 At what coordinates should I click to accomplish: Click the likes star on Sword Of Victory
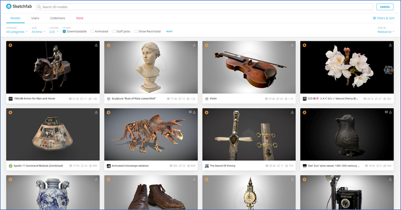pyautogui.click(x=287, y=166)
